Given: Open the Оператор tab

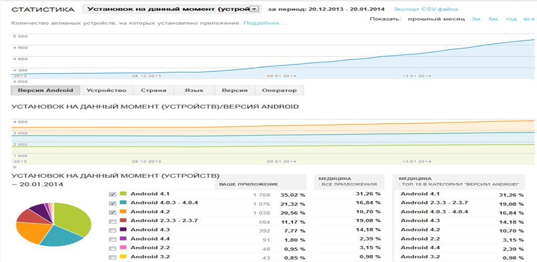Looking at the screenshot, I should coord(279,90).
